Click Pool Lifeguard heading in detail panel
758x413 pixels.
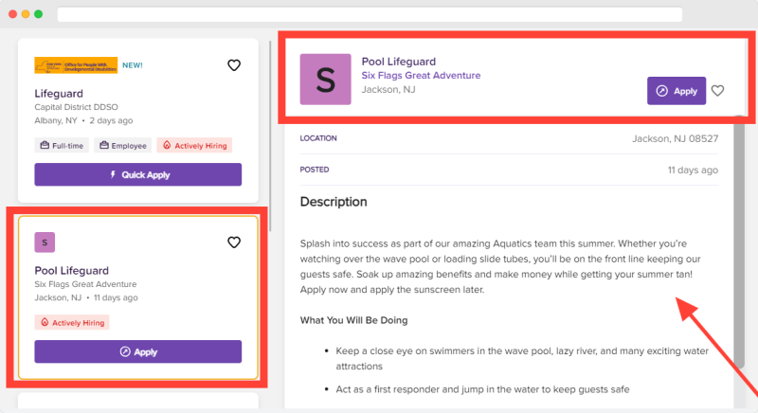point(399,62)
